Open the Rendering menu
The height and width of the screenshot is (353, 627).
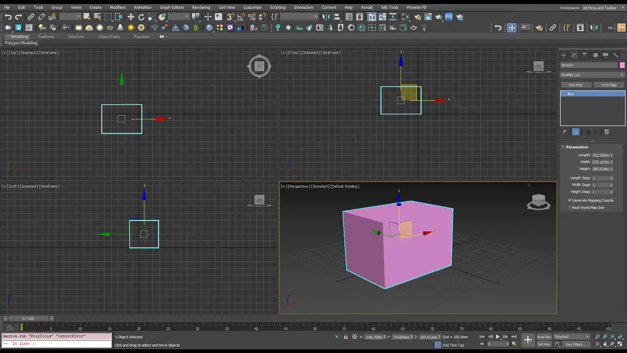[x=201, y=7]
